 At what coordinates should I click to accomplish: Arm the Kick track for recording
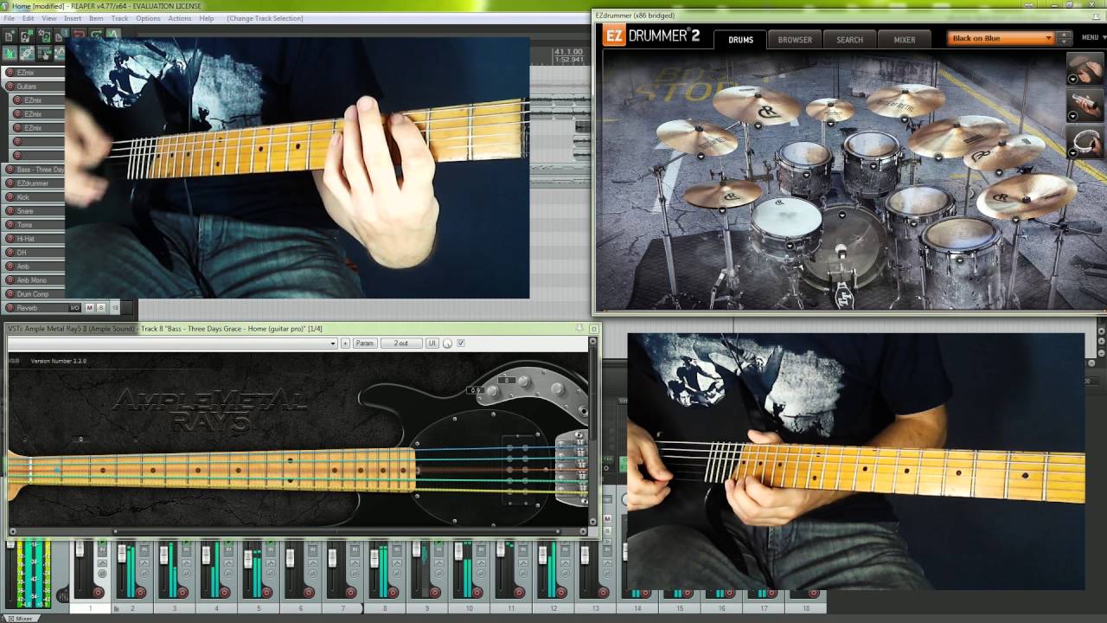[x=10, y=197]
